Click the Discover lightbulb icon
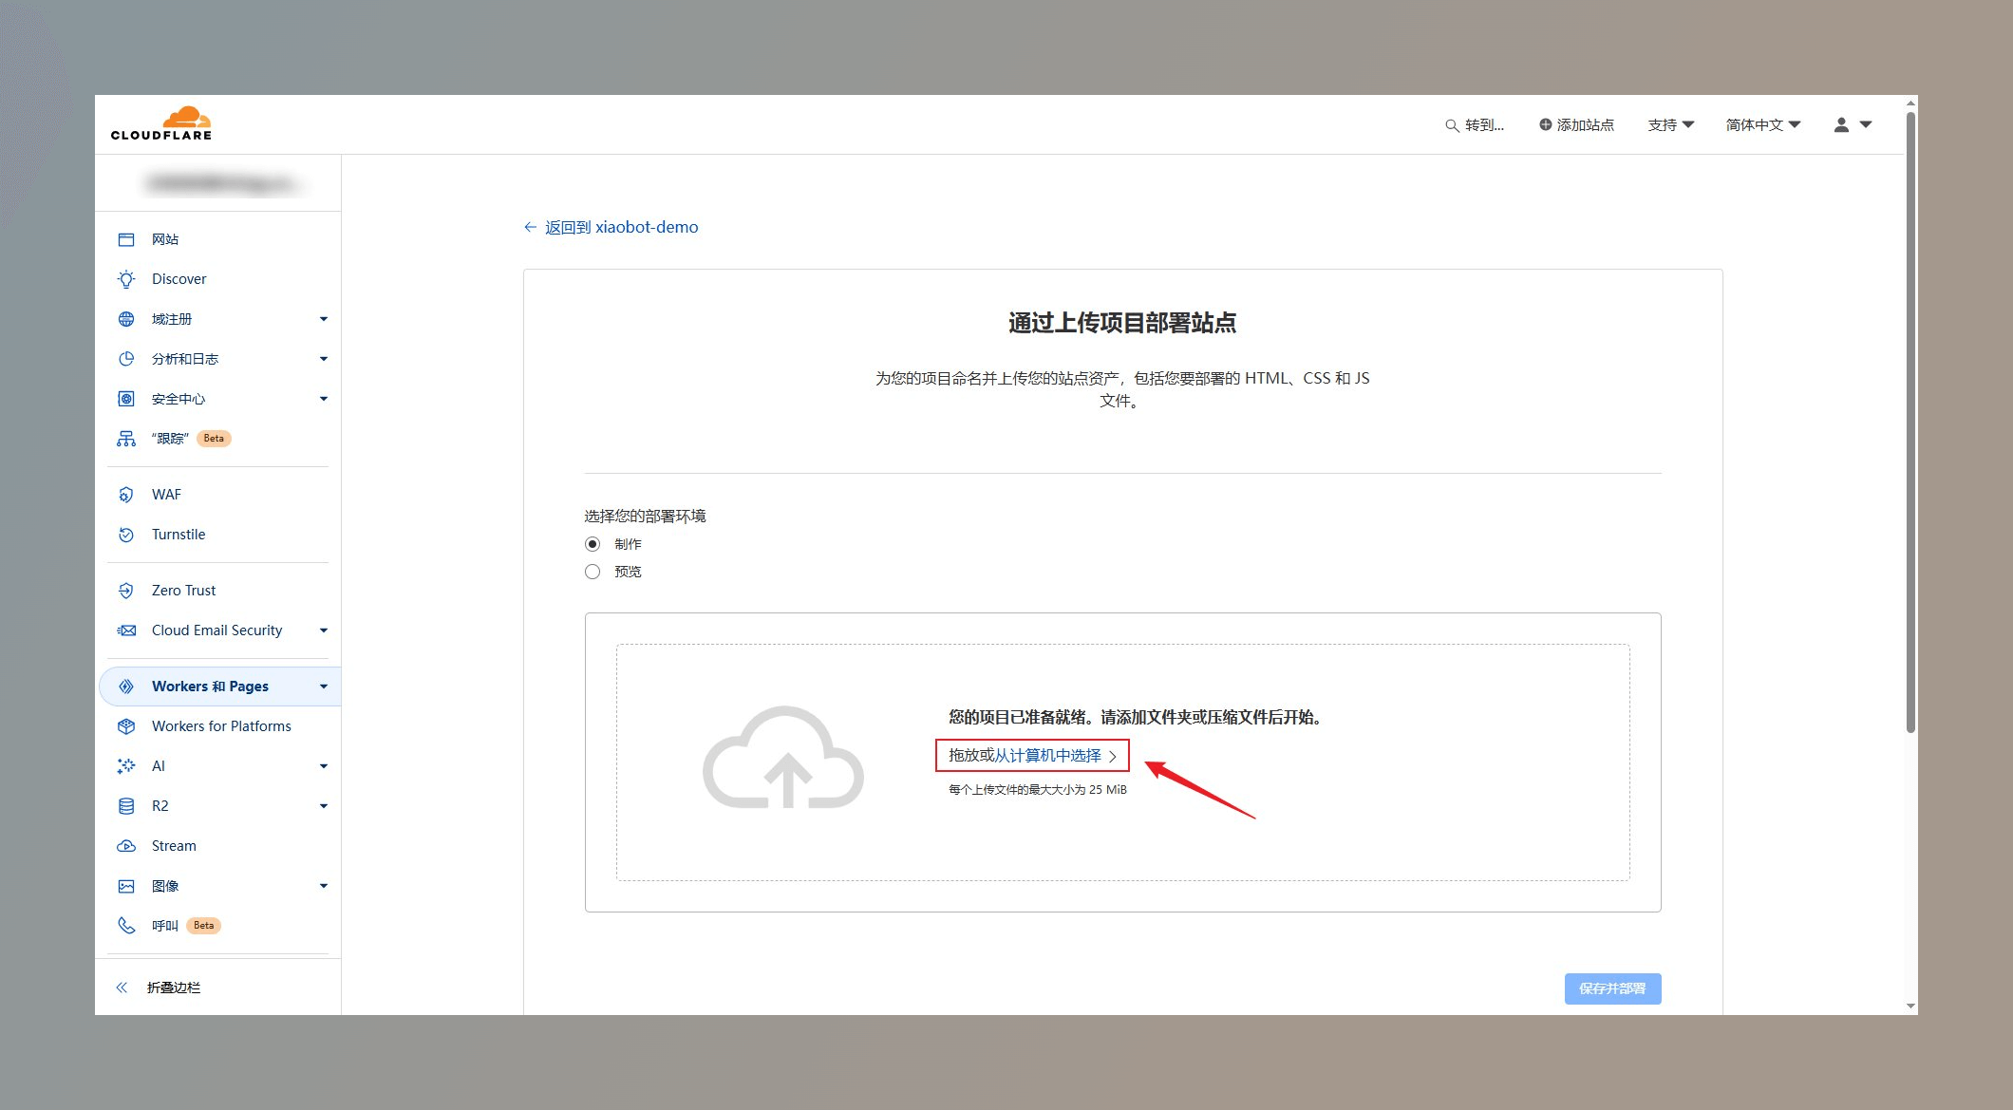Screen dimensions: 2013x1110 coord(126,279)
